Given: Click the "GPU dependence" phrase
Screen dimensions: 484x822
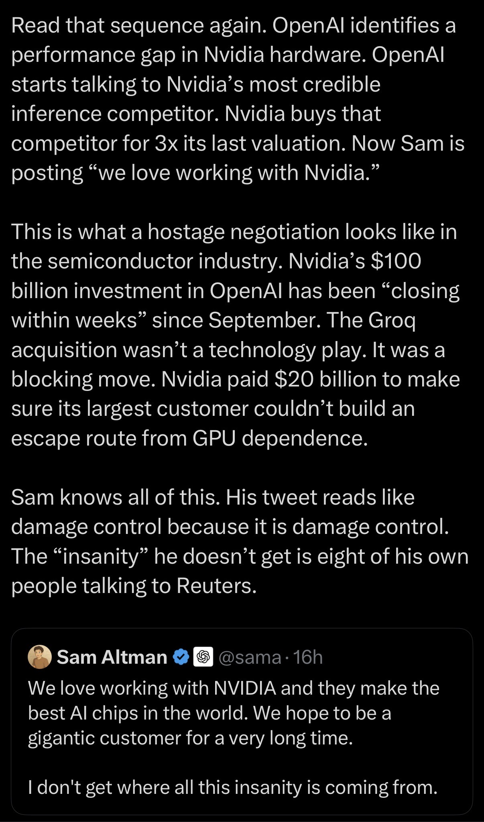Looking at the screenshot, I should pyautogui.click(x=280, y=438).
